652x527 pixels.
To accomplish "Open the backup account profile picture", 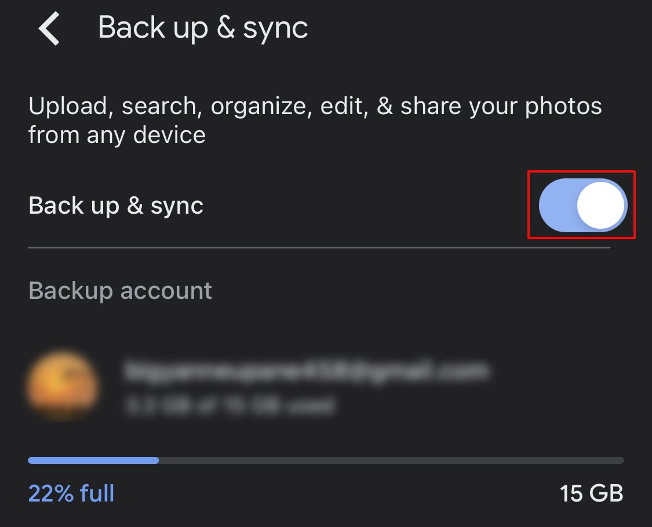I will [63, 385].
